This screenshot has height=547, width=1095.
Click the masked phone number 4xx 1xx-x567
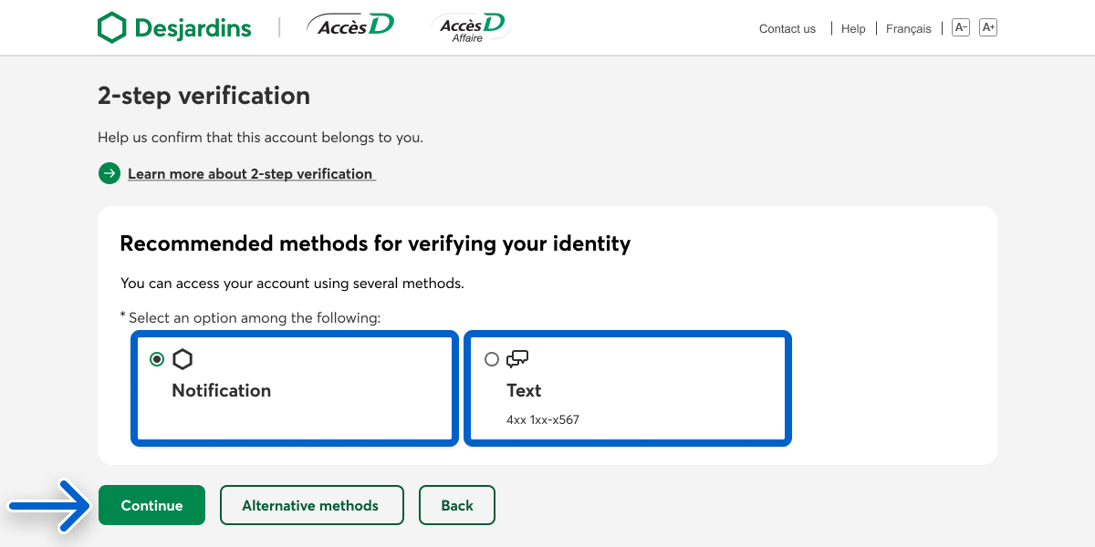543,420
